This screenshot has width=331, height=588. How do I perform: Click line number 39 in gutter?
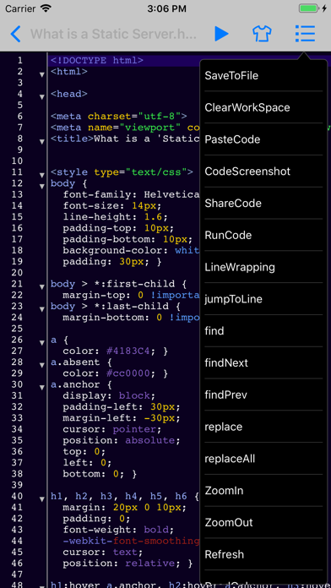click(17, 485)
